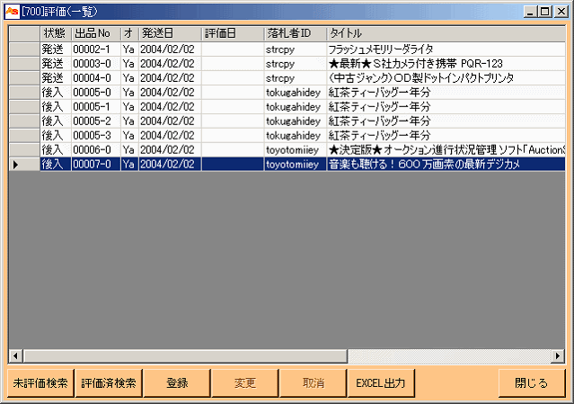This screenshot has height=404, width=574.
Task: Click the 登録 button
Action: [x=177, y=383]
